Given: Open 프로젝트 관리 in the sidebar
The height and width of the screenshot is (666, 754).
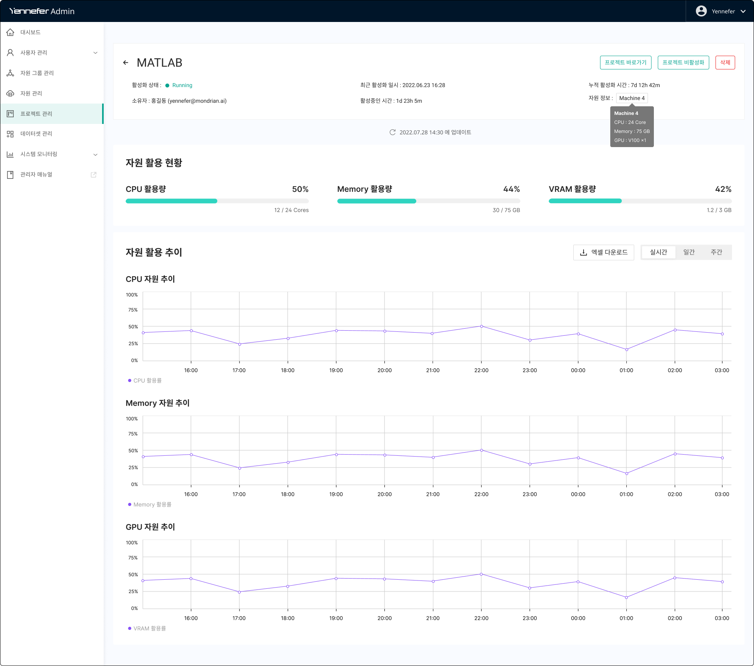Looking at the screenshot, I should coord(36,114).
